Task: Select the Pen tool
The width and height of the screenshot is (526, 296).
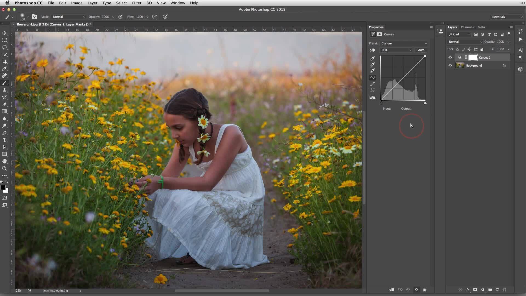Action: click(x=4, y=133)
